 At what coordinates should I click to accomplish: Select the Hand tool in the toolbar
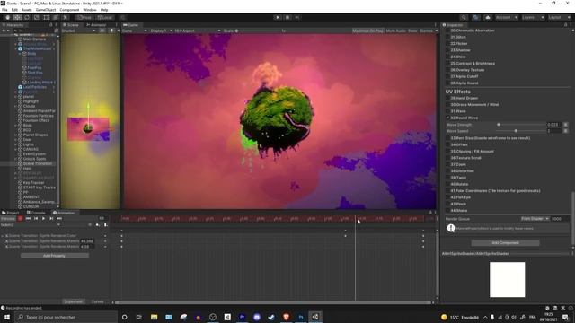coord(7,17)
